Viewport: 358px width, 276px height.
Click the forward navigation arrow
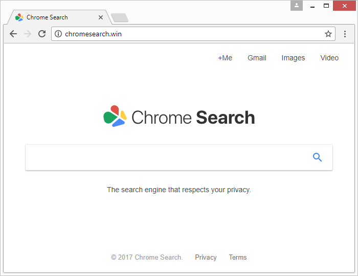[28, 34]
